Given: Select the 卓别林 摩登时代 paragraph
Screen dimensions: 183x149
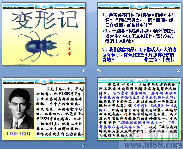Looking at the screenshot, I should coord(139,36).
